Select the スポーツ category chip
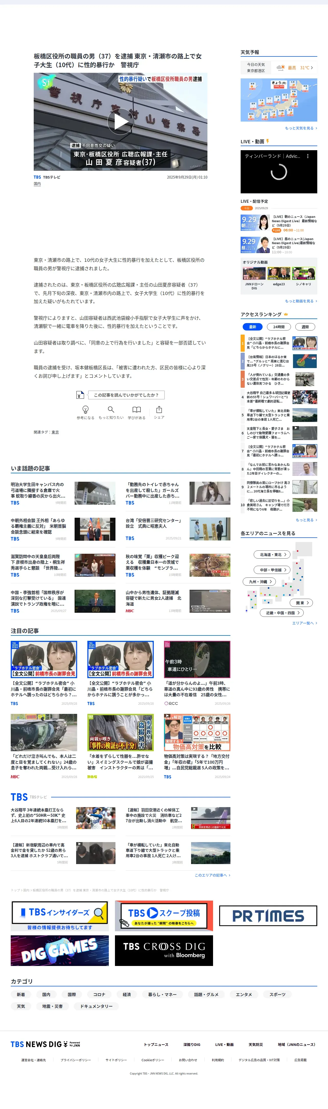 coord(277,995)
